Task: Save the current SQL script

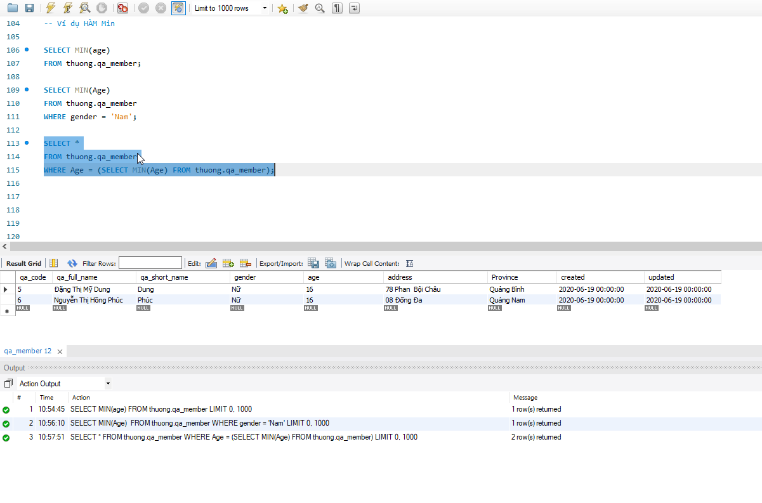Action: 29,8
